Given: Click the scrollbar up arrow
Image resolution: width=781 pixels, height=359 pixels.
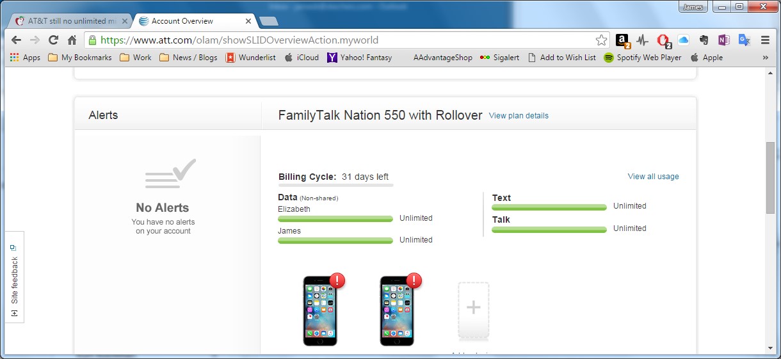Looking at the screenshot, I should 771,73.
